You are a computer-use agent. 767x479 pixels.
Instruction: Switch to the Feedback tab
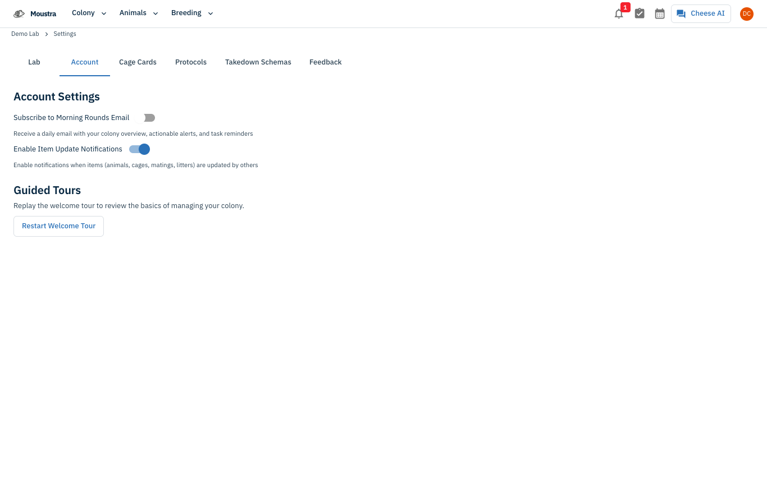pyautogui.click(x=326, y=62)
